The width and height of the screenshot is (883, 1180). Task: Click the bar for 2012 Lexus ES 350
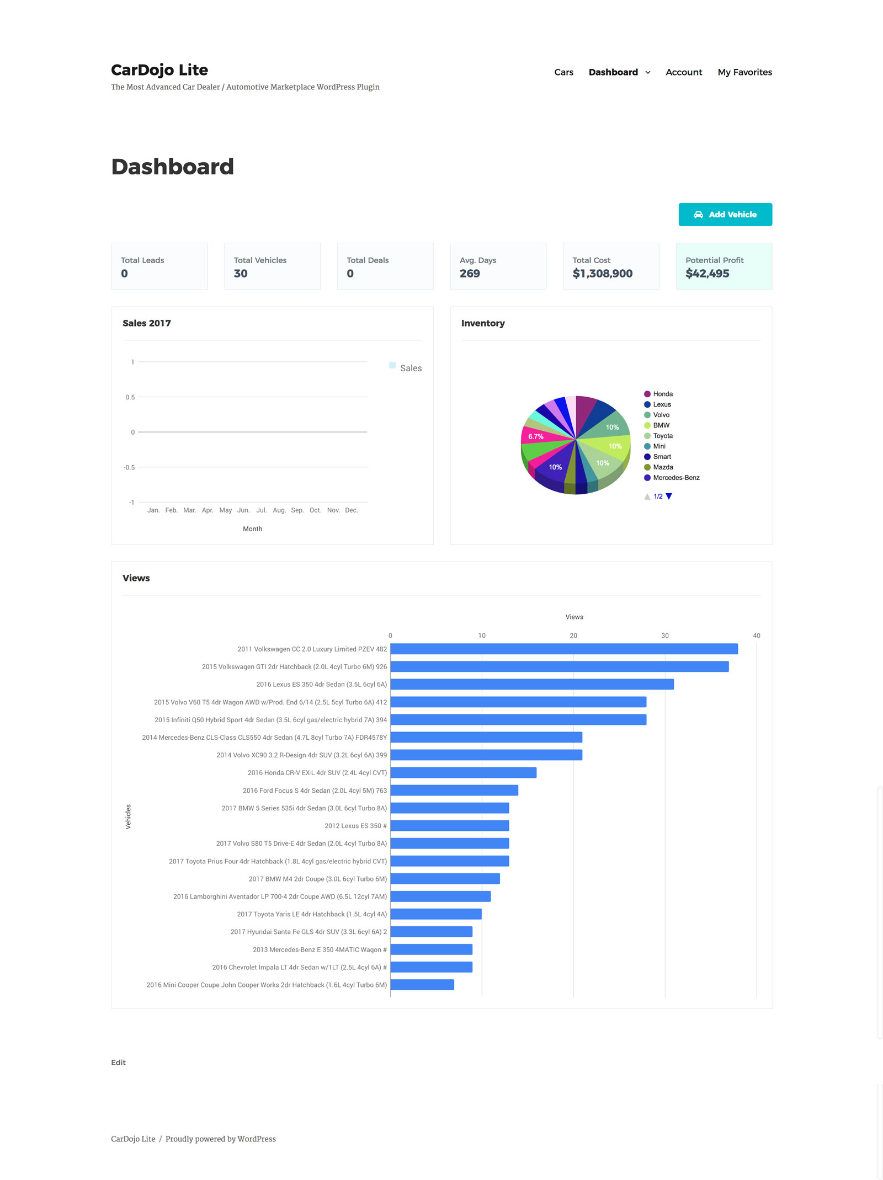tap(450, 825)
